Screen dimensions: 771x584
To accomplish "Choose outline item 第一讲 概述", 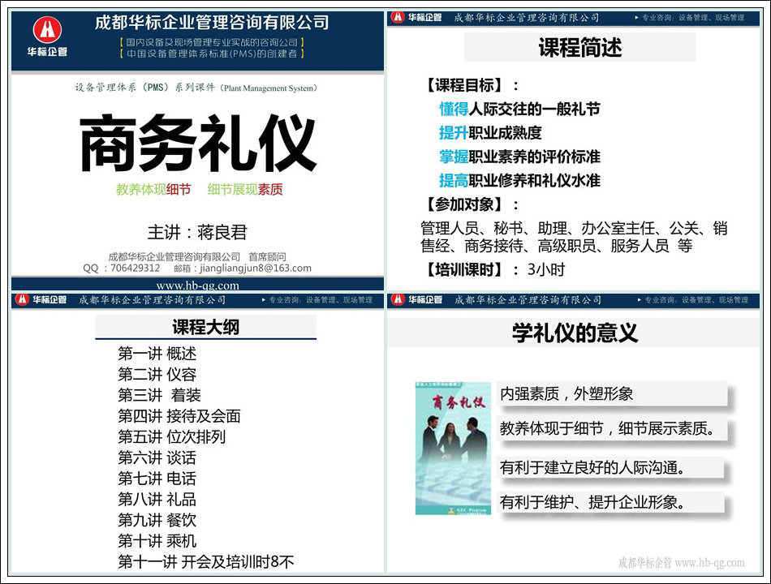I will pos(157,354).
